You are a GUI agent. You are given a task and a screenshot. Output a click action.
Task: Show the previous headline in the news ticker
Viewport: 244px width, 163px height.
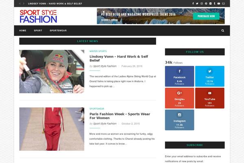pos(20,3)
